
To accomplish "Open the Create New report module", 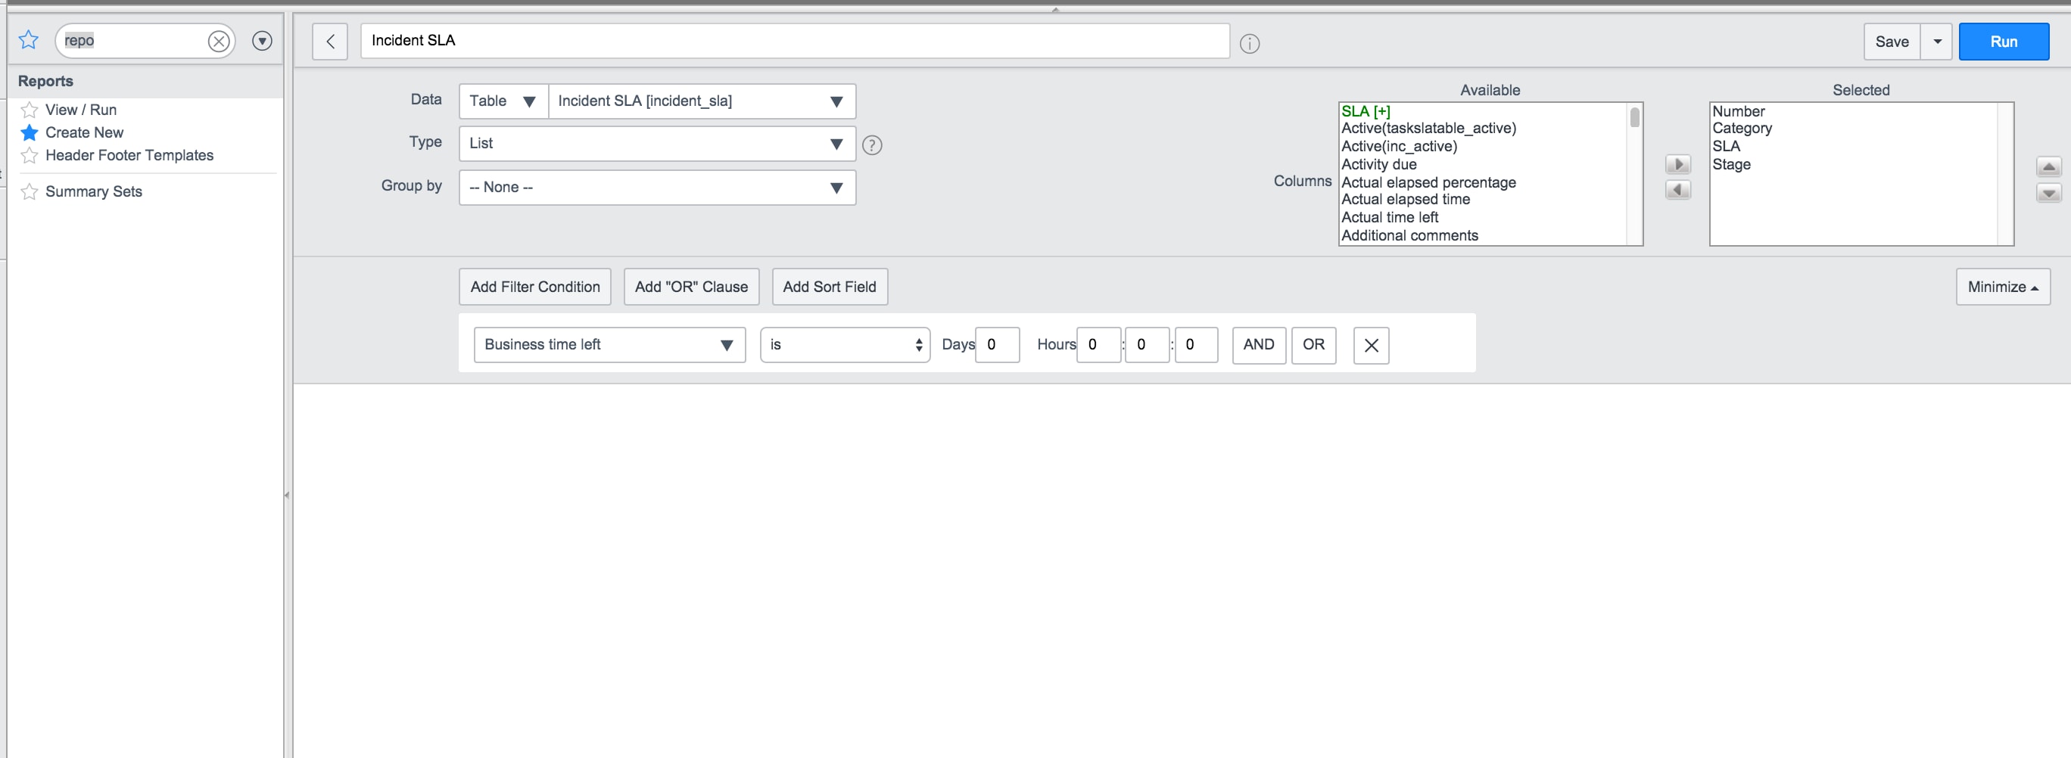I will pos(85,132).
